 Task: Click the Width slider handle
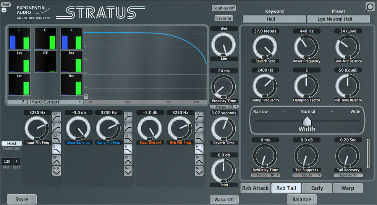tap(307, 121)
